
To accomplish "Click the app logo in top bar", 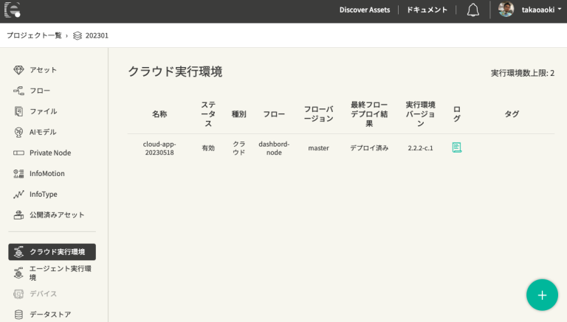I will pos(12,10).
